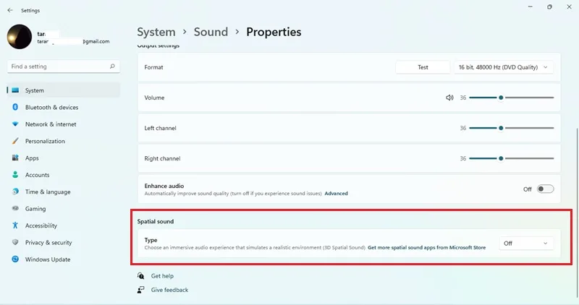Viewport: 579px width, 305px height.
Task: Open the Advanced enhance audio link
Action: (x=336, y=193)
